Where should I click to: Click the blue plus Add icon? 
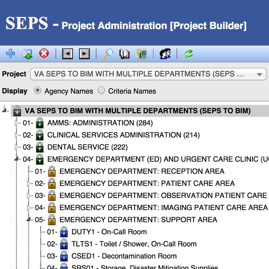(x=10, y=53)
